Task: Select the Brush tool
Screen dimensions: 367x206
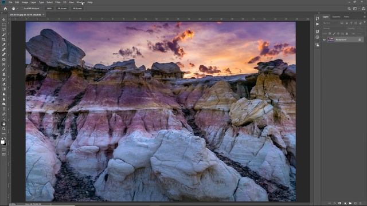Action: click(4, 69)
